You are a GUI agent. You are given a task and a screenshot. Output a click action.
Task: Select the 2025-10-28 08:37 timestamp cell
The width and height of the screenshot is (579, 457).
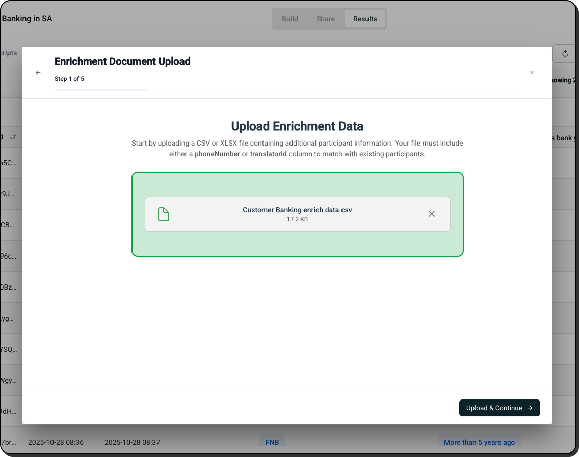[132, 442]
